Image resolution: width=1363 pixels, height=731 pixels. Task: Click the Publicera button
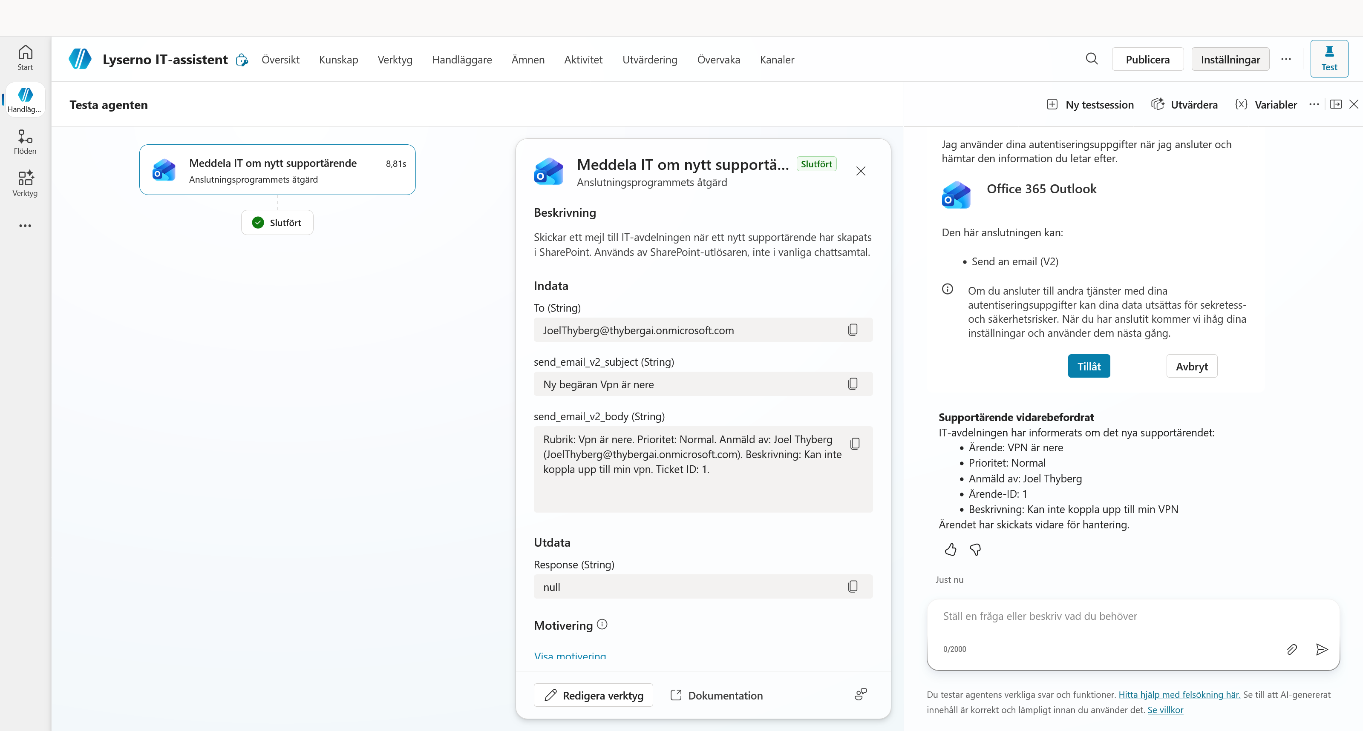pos(1148,59)
